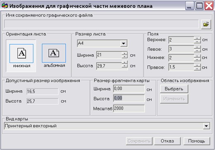Increase Нижнее margin with up arrow
Image resolution: width=215 pixels, height=150 pixels.
click(197, 56)
